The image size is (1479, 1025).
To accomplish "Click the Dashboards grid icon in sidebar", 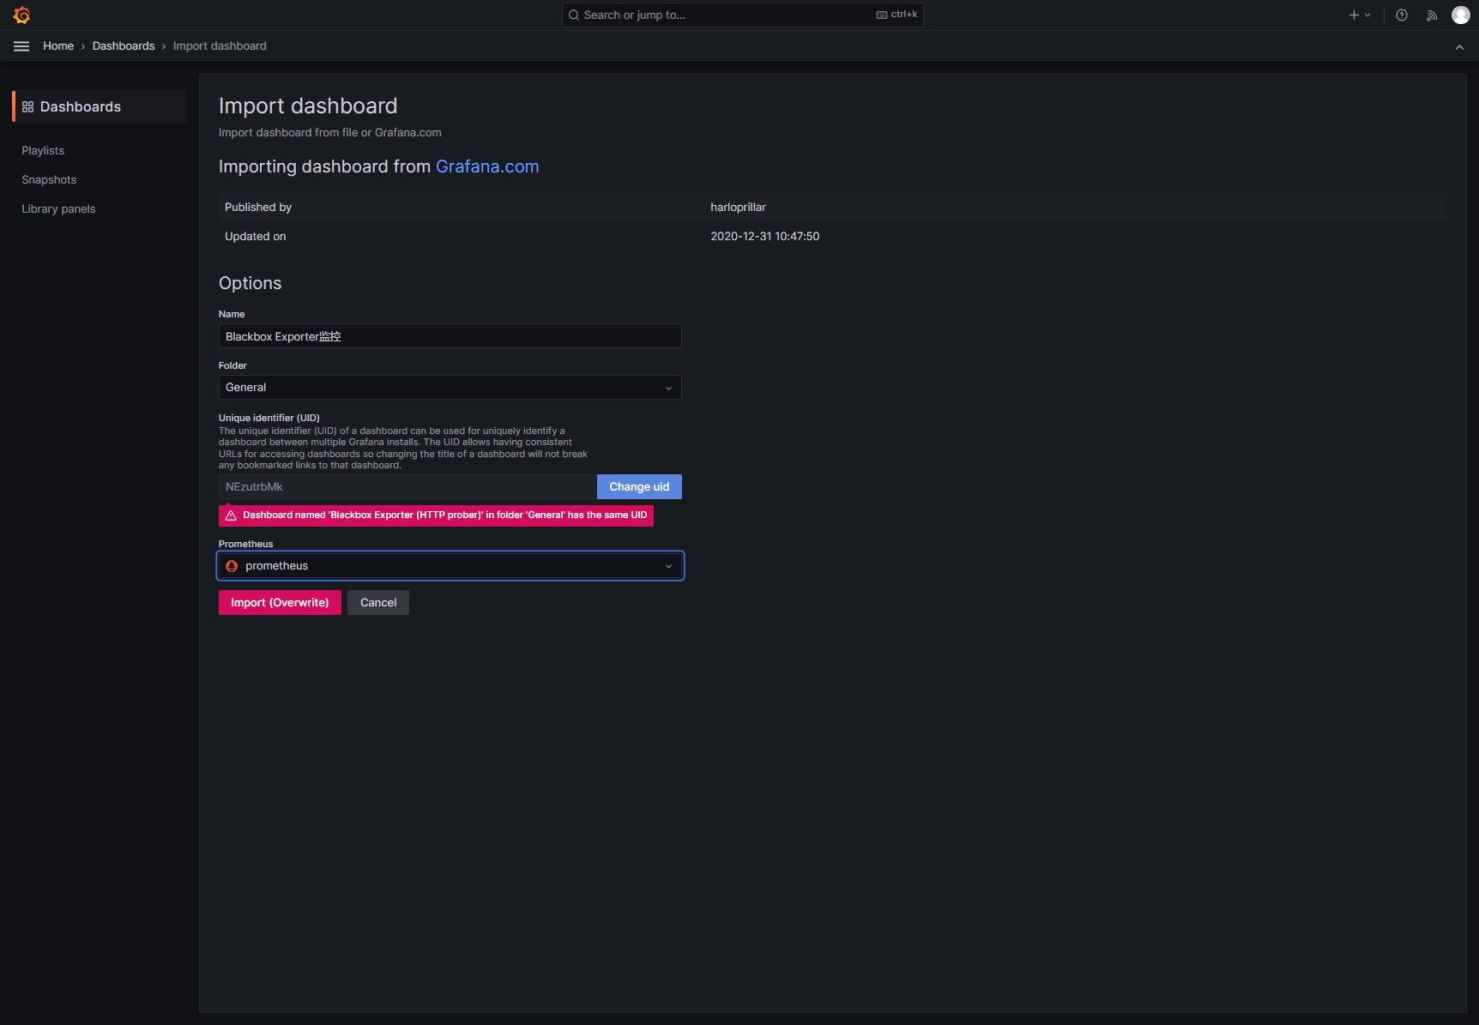I will (x=28, y=107).
